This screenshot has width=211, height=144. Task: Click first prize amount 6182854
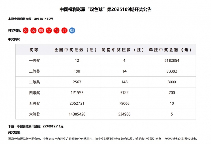(172, 61)
